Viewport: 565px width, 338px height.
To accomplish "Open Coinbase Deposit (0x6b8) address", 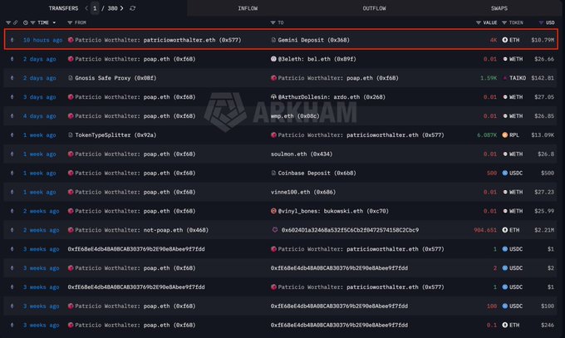I will click(317, 173).
